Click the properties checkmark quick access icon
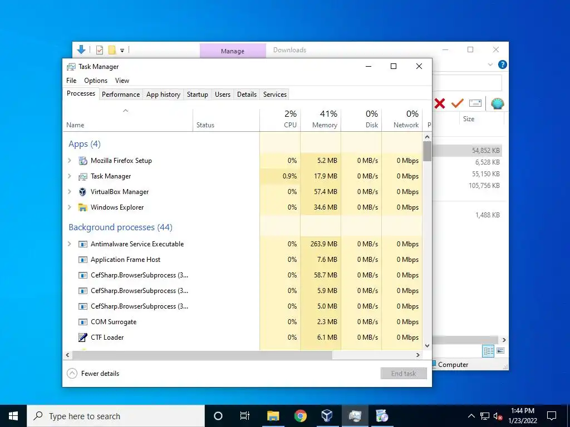 click(x=99, y=50)
